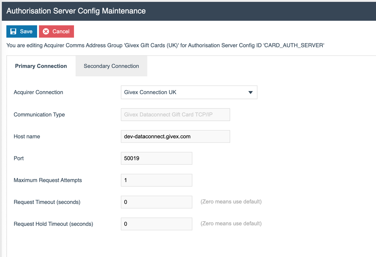
Task: Click the Authorisation Server Config Maintenance header
Action: 76,11
